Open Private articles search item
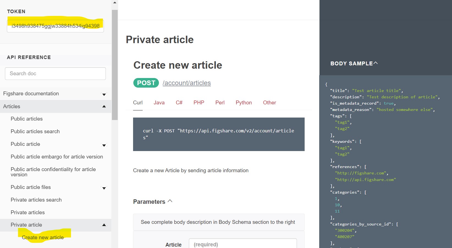The width and height of the screenshot is (452, 248). pyautogui.click(x=36, y=200)
